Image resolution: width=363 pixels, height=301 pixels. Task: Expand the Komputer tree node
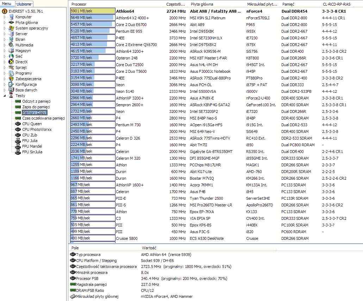tap(5, 17)
